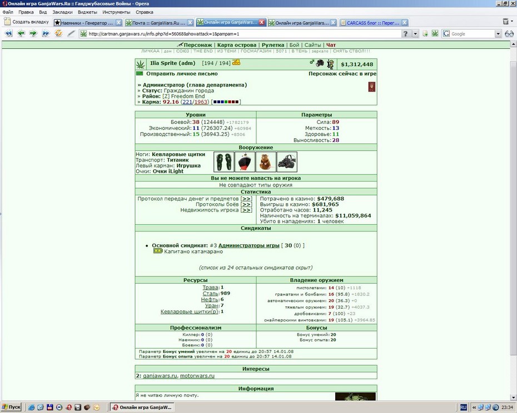Open the Чат link
The height and width of the screenshot is (413, 517).
click(x=331, y=45)
